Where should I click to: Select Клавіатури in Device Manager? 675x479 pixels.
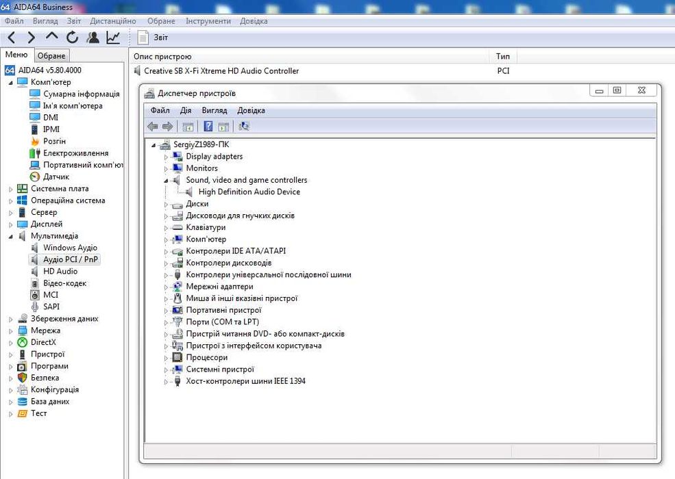tap(206, 227)
